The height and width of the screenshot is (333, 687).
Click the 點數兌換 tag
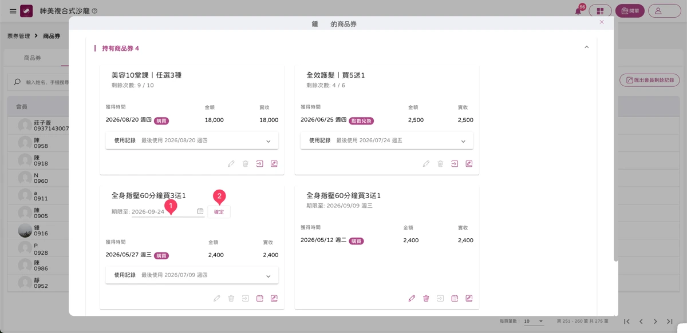[x=361, y=121]
